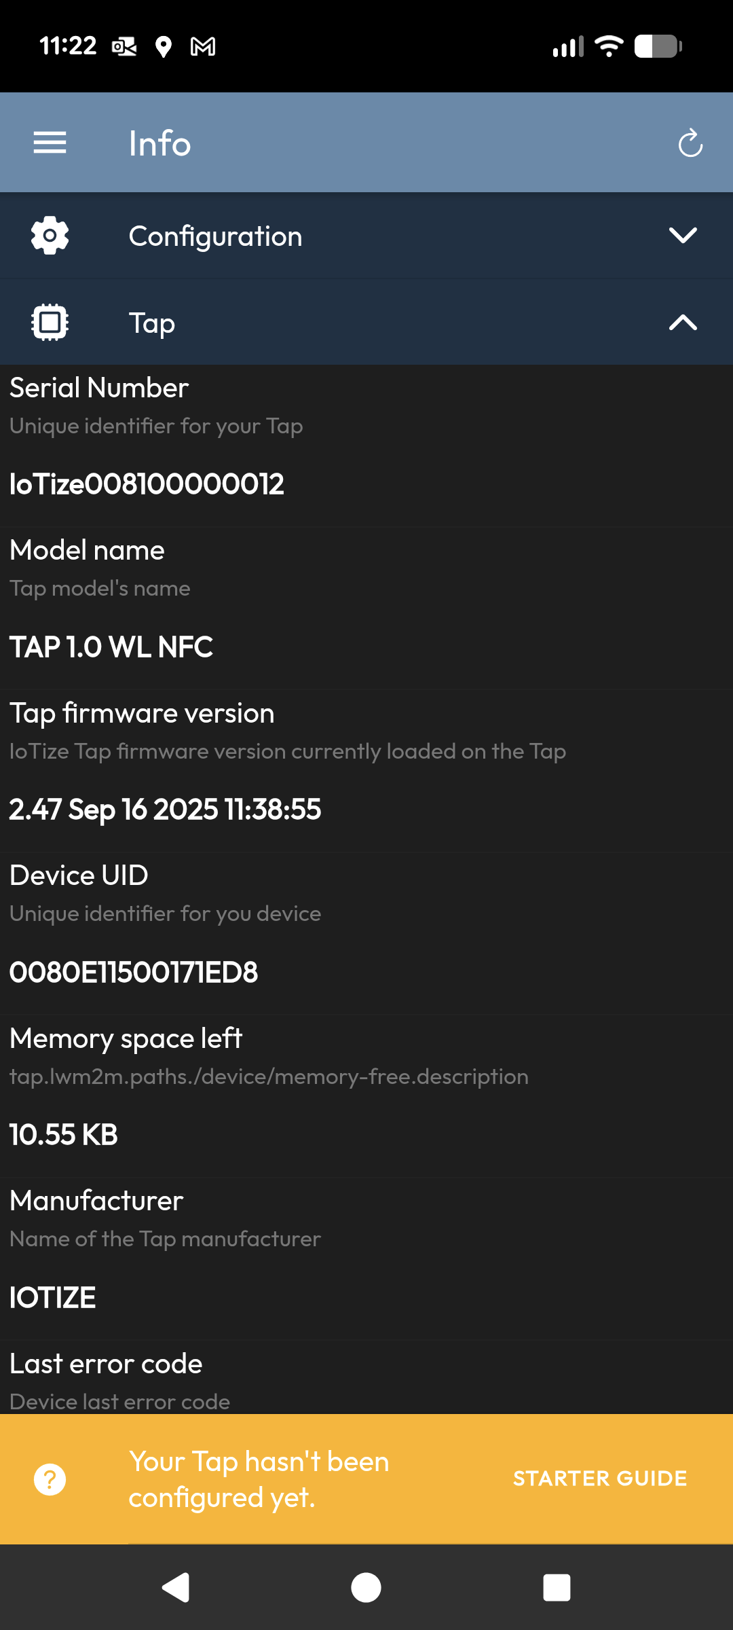
Task: Click the Tap chip icon
Action: coord(50,323)
